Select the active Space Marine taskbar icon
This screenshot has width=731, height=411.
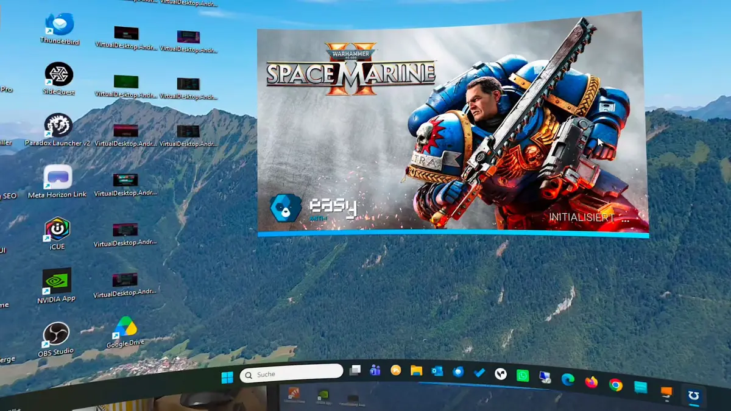pyautogui.click(x=693, y=396)
